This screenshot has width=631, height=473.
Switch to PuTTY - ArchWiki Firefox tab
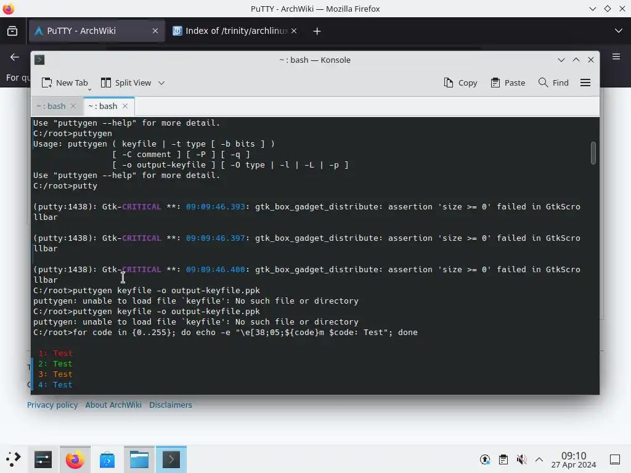[81, 31]
